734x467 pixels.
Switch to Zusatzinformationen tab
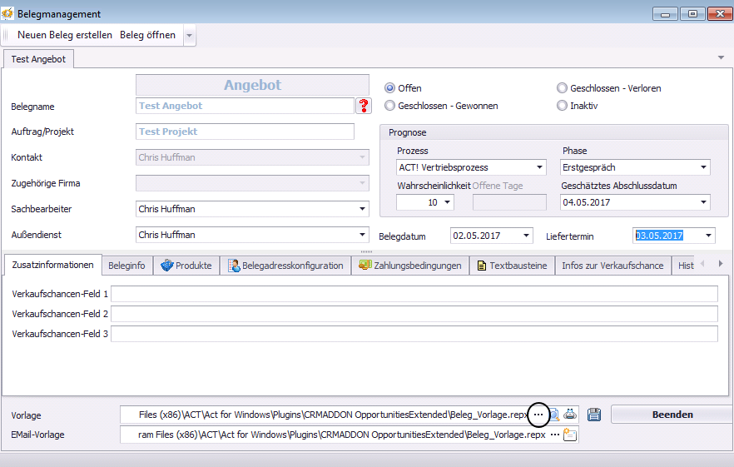pyautogui.click(x=53, y=265)
